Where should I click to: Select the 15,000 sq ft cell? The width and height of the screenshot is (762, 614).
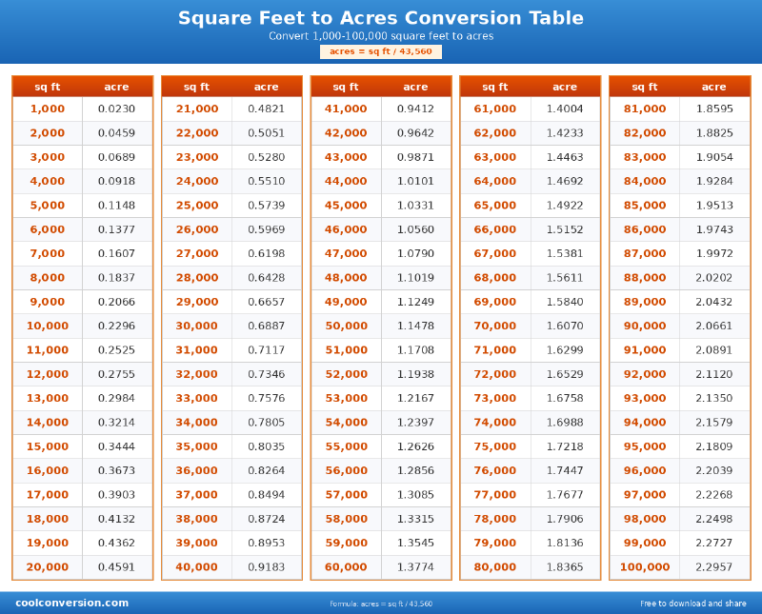[x=48, y=446]
